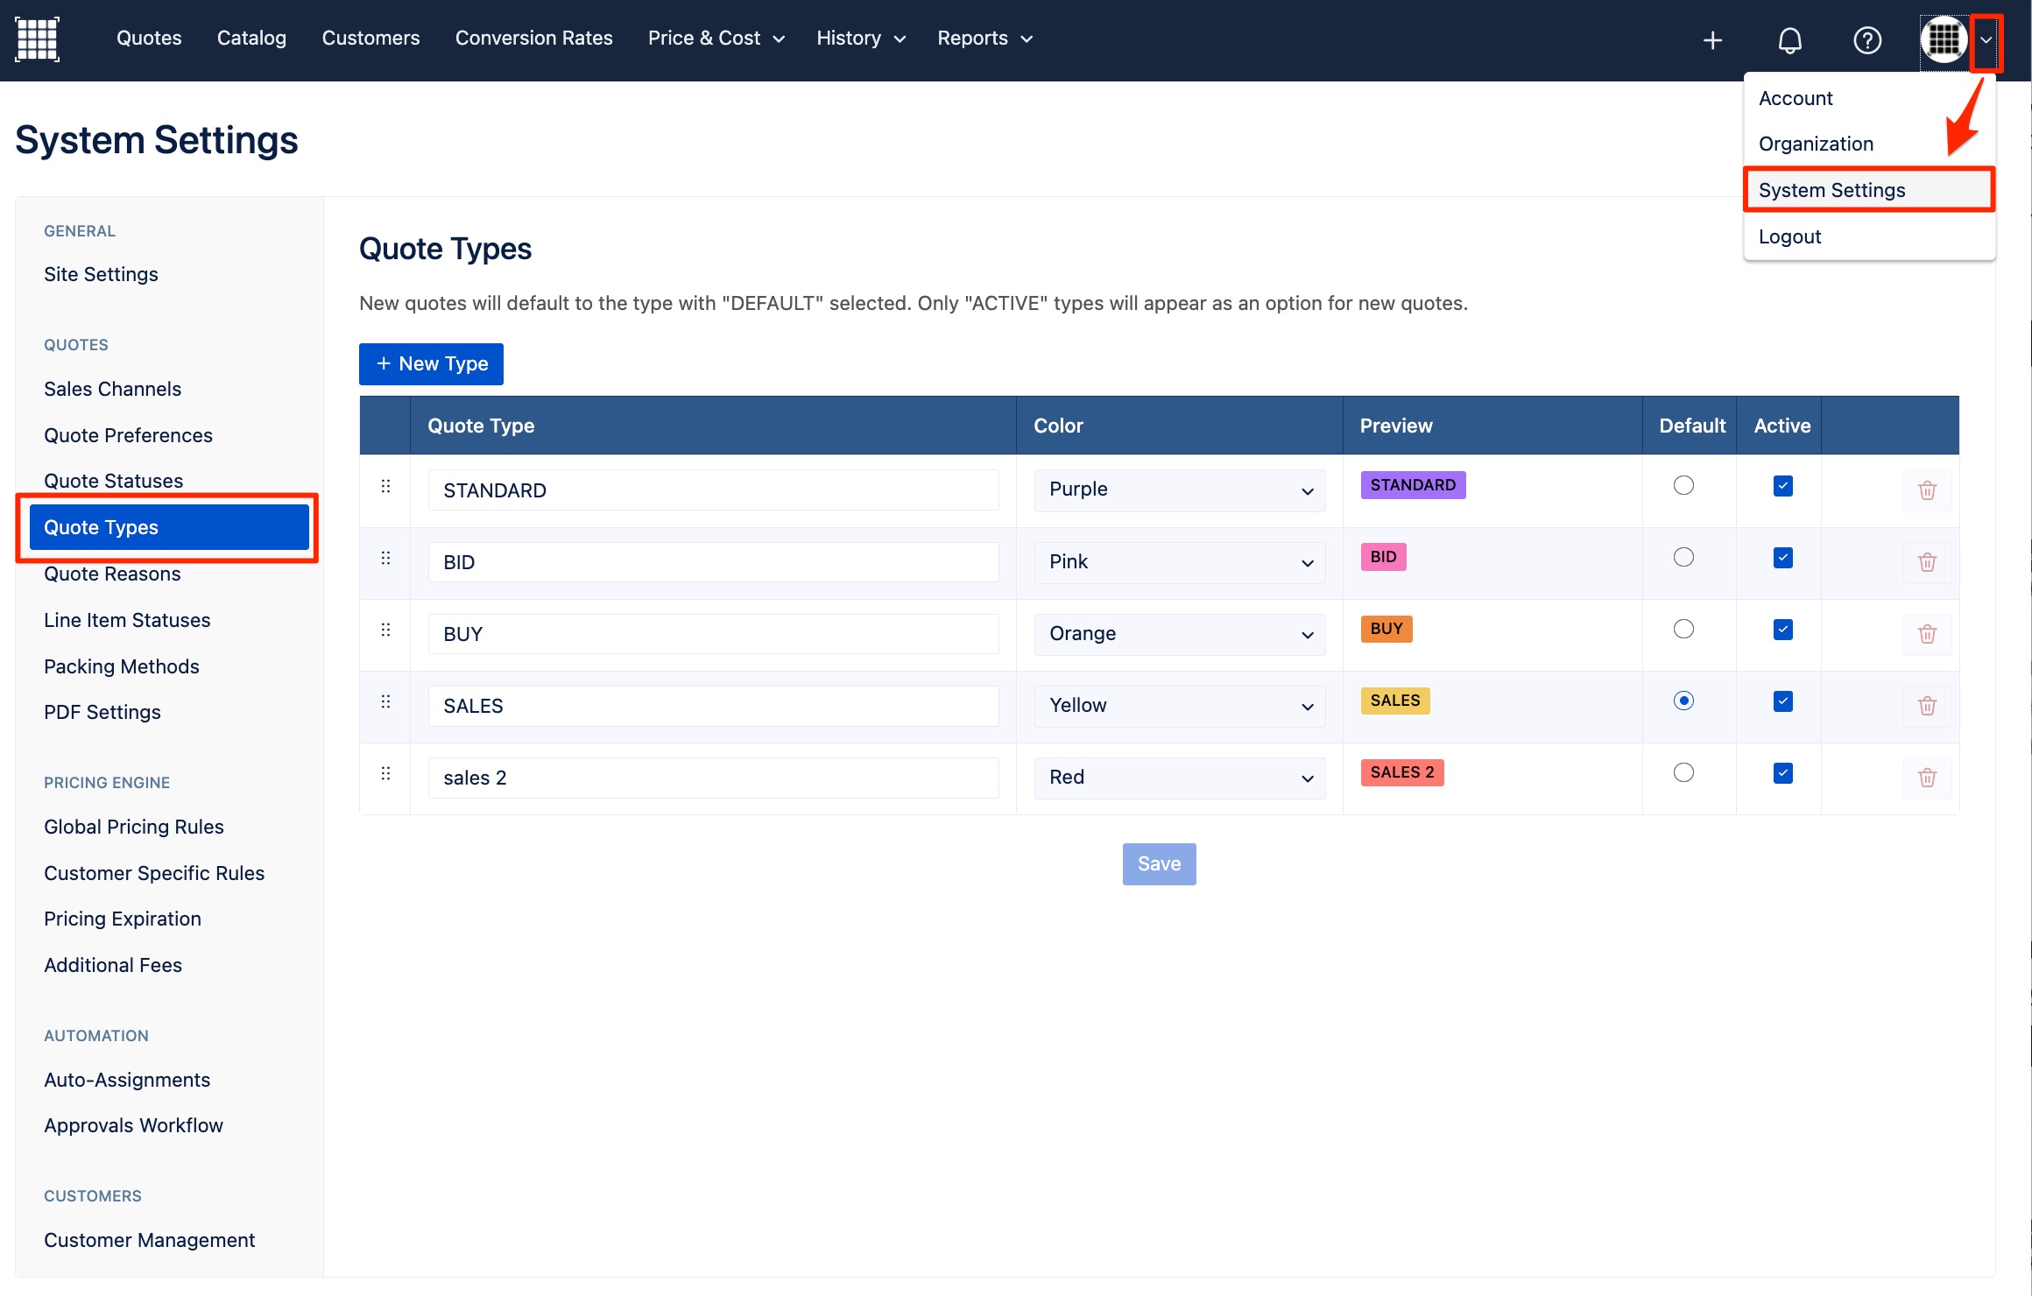Open the help question mark icon
This screenshot has width=2032, height=1296.
(x=1866, y=39)
